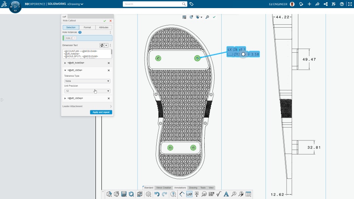The width and height of the screenshot is (354, 199).
Task: Open the tools wrench icon in top bar
Action: (x=334, y=4)
